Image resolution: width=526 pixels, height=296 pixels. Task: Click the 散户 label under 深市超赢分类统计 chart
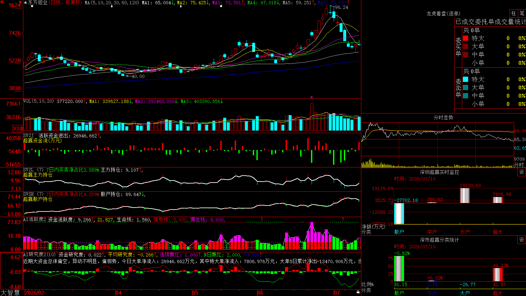(399, 293)
